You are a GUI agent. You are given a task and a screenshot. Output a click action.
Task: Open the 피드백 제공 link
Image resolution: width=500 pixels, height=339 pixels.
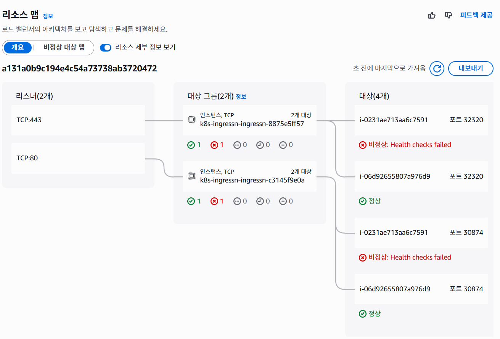476,16
